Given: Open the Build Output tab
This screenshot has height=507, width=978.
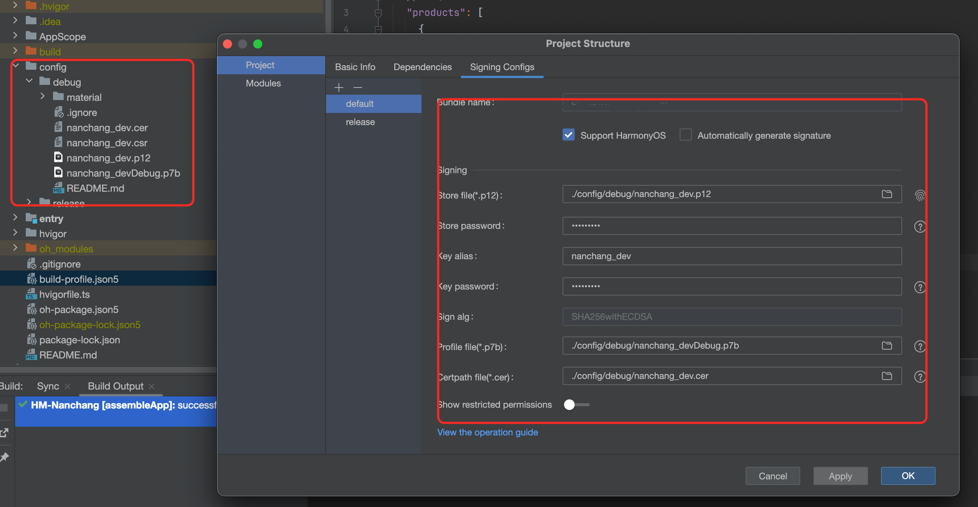Looking at the screenshot, I should (116, 387).
